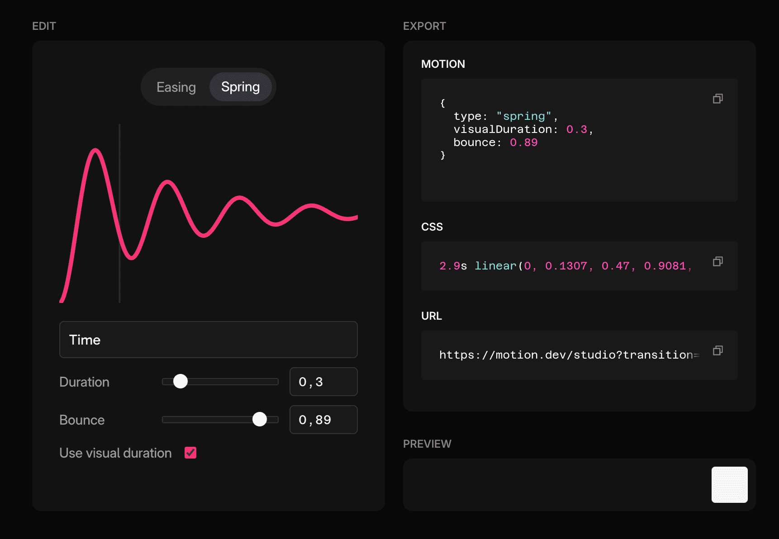Copy the Motion spring code snippet
Screen dimensions: 779x539
(717, 99)
